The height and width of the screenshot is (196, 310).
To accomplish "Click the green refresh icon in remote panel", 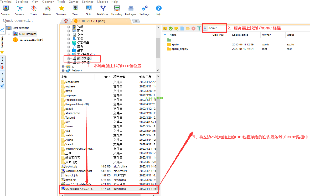I will (x=170, y=28).
